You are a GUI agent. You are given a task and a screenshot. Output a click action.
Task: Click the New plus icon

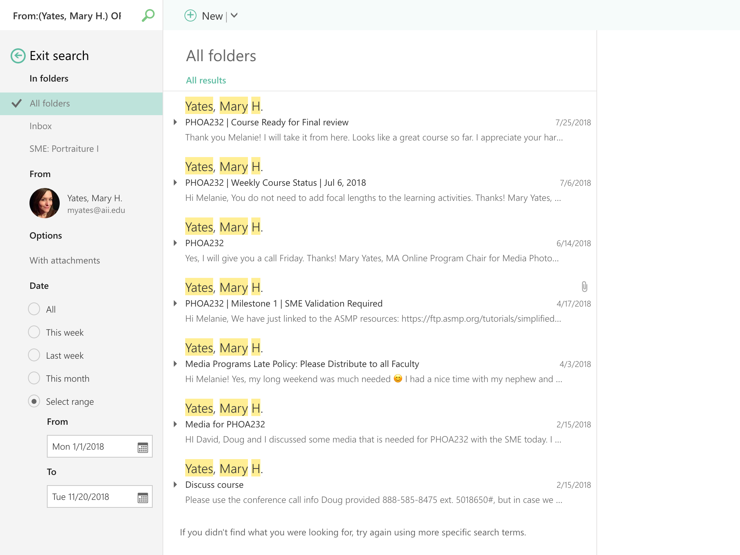point(190,15)
